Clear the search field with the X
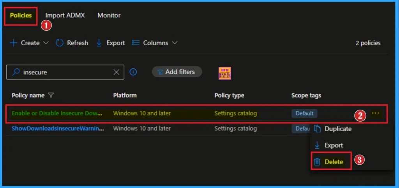 tap(116, 72)
